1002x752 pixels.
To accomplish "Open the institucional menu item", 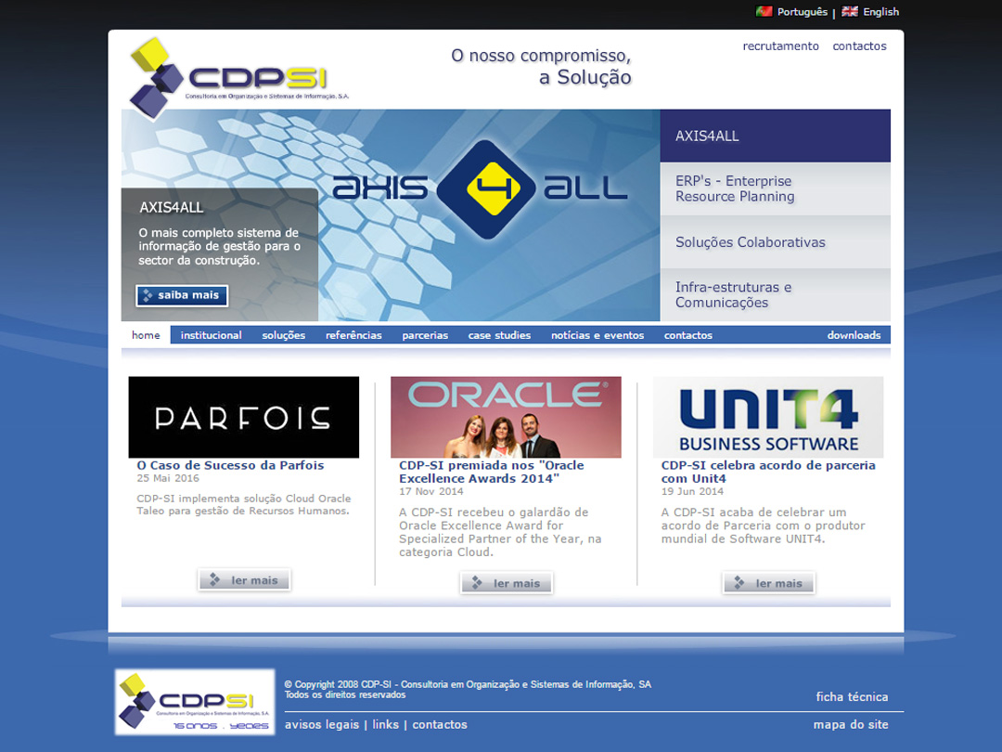I will pos(211,335).
